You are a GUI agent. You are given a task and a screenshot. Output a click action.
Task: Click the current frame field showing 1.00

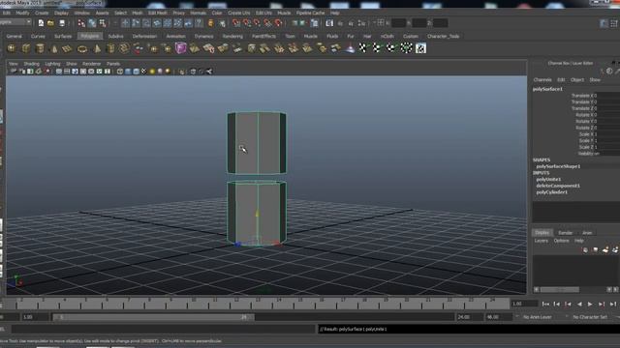(524, 304)
